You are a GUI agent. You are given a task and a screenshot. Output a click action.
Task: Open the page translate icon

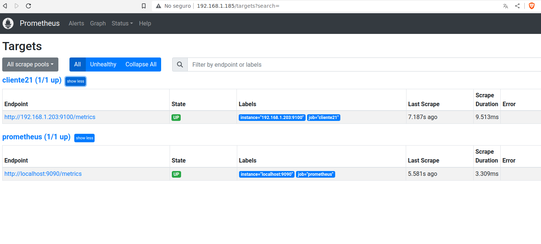[x=506, y=6]
